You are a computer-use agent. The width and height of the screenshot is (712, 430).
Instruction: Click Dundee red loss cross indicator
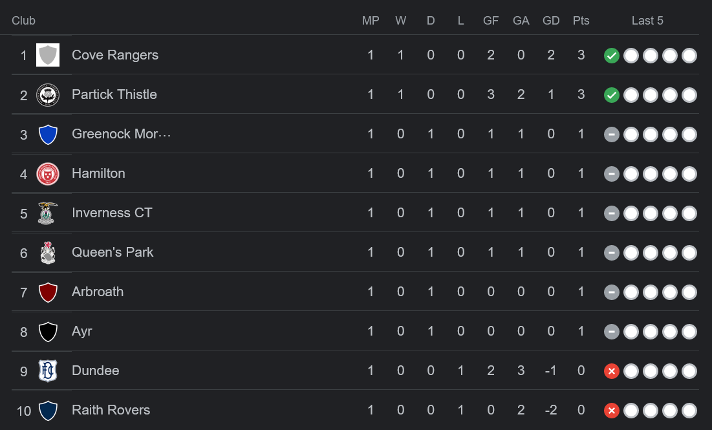coord(612,371)
